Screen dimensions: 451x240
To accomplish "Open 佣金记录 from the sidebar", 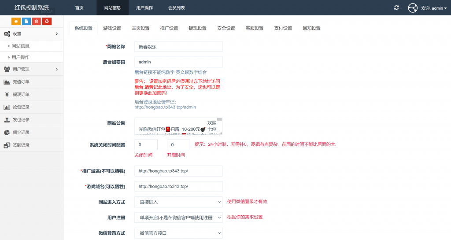I will tap(21, 133).
